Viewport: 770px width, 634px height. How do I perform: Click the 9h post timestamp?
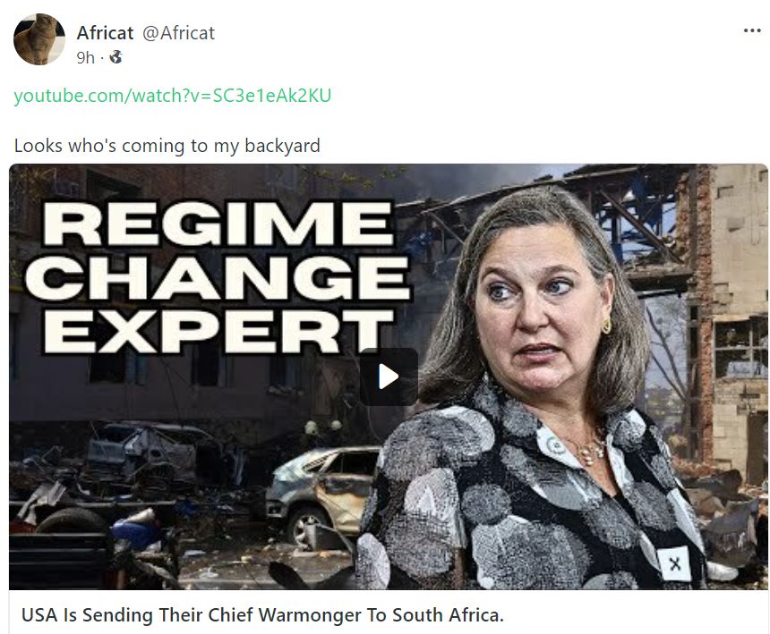coord(85,58)
